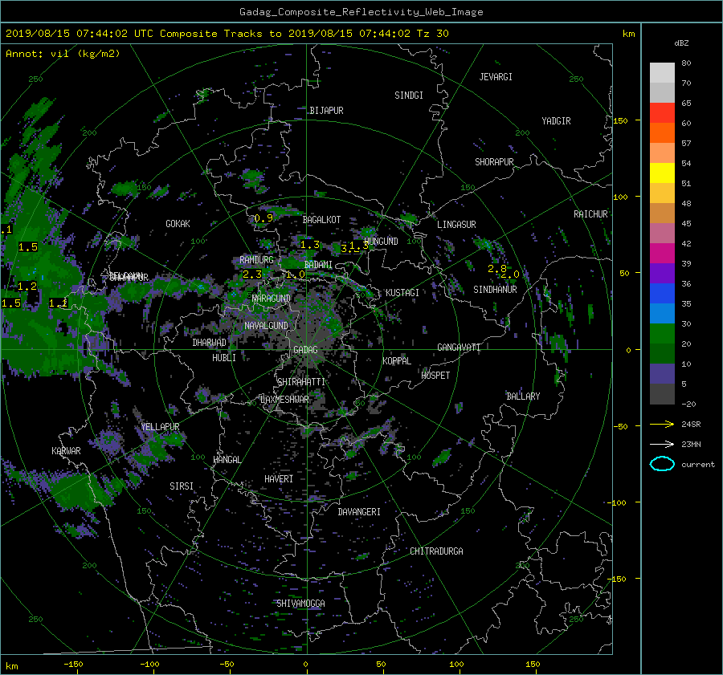Pick the green 30 dBZ color swatch

[662, 334]
